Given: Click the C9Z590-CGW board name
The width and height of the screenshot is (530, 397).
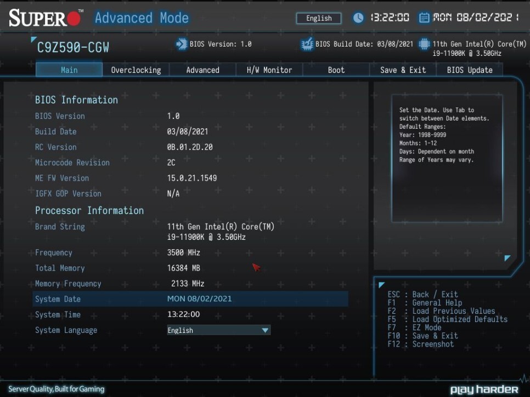Looking at the screenshot, I should point(73,48).
